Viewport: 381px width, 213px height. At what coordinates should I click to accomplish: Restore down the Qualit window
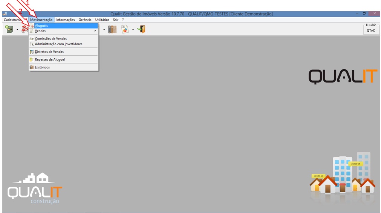click(x=364, y=14)
